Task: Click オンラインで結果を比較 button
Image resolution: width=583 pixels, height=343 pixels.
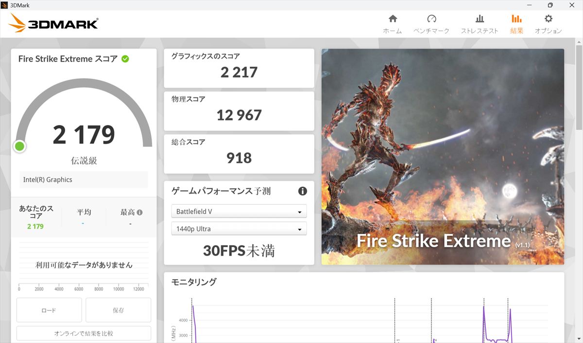Action: [x=84, y=333]
